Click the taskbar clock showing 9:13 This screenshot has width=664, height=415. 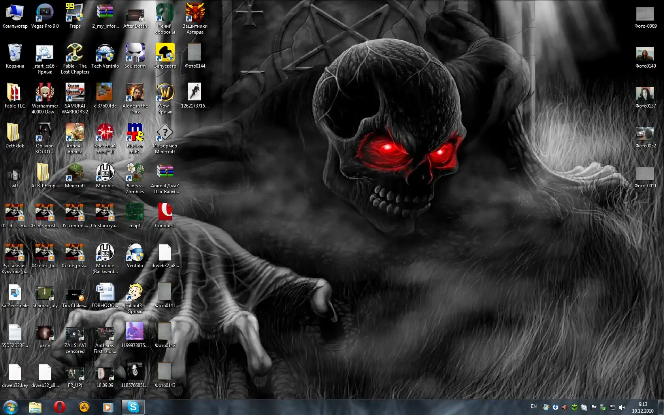(643, 407)
